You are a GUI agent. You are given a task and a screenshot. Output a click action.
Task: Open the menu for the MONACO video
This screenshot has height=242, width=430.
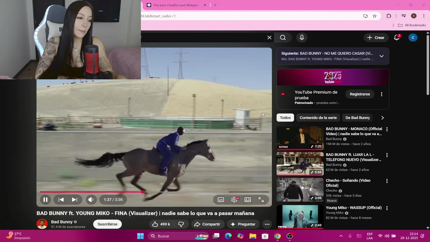[387, 129]
